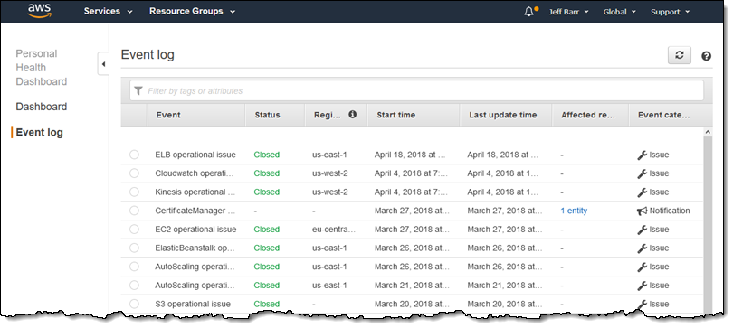Click eu-central region cell

[334, 230]
